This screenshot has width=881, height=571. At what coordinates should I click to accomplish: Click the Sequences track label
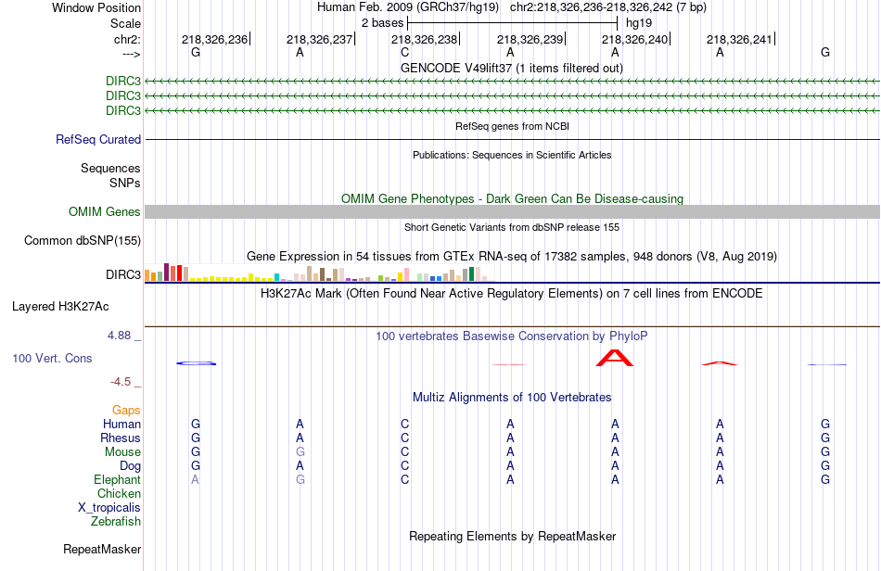click(110, 169)
